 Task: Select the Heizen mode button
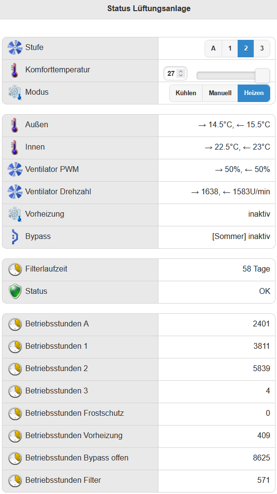click(254, 93)
